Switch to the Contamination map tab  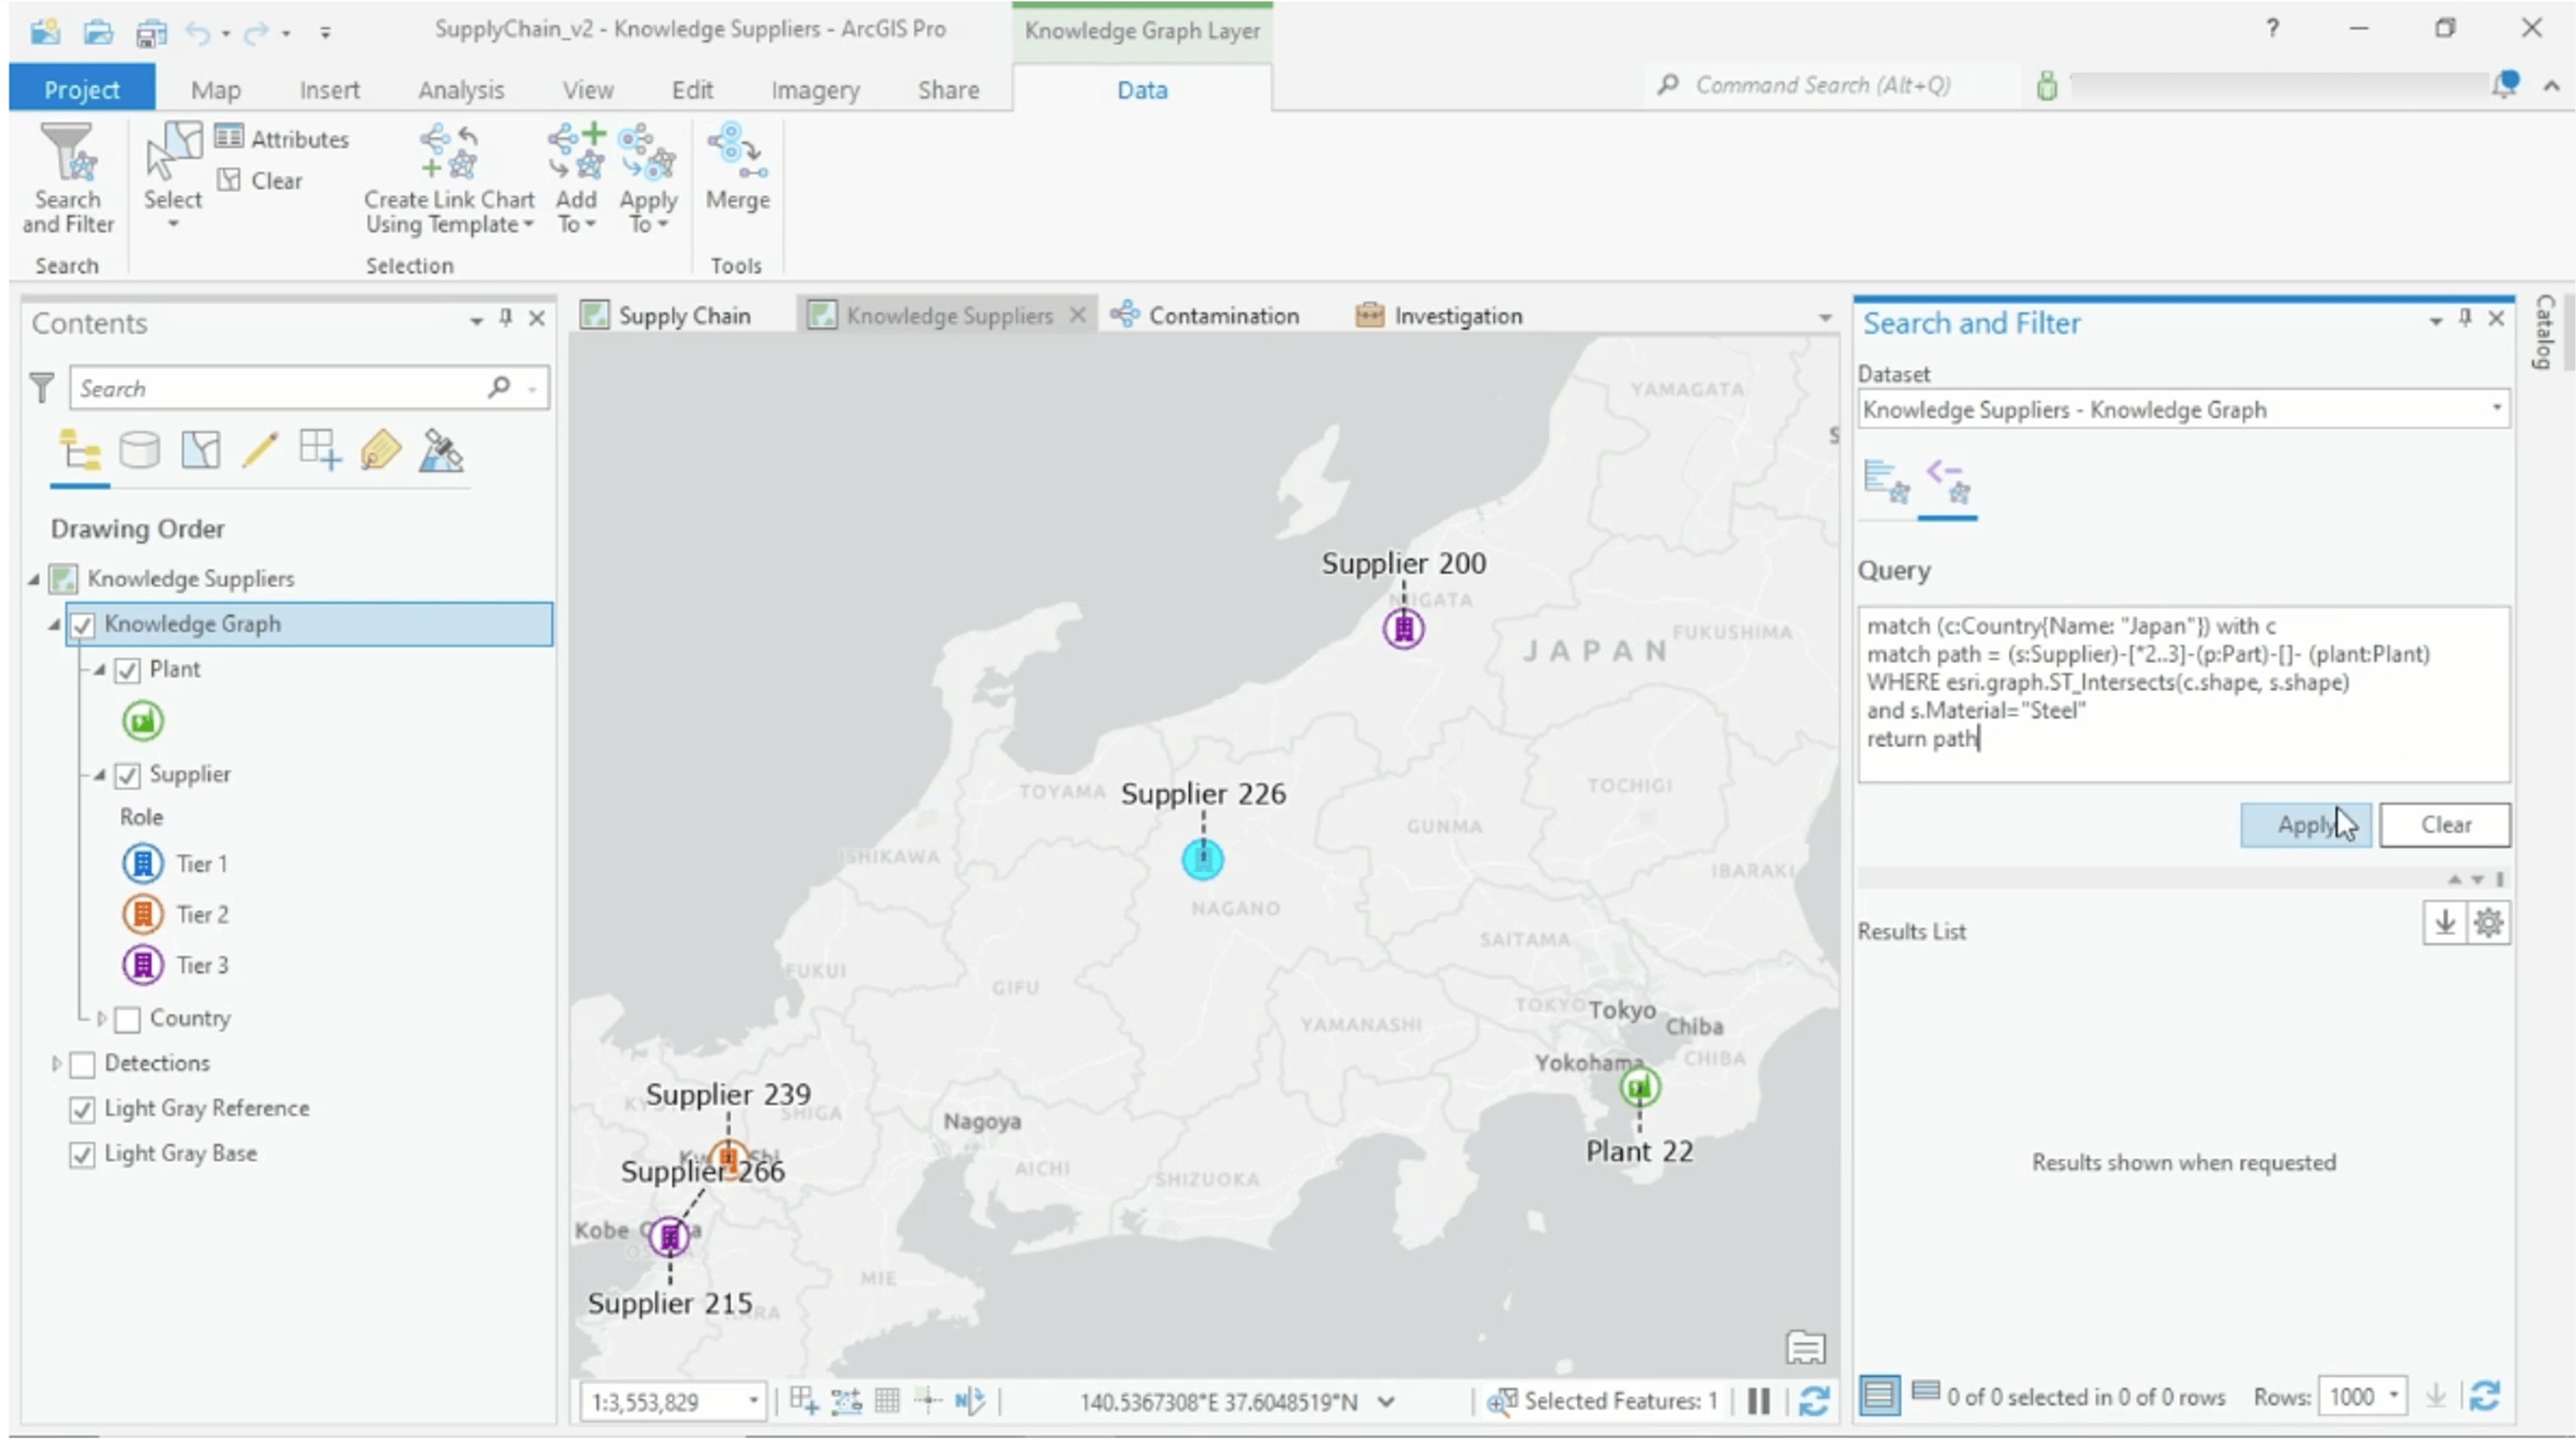(1222, 314)
